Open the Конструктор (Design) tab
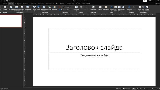Viewport: 160px width, 90px height. (x=18, y=4)
